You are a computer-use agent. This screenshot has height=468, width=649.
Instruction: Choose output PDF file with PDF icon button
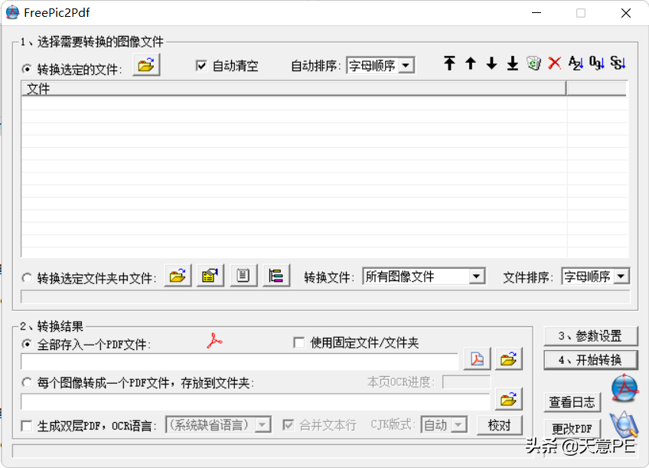(478, 358)
